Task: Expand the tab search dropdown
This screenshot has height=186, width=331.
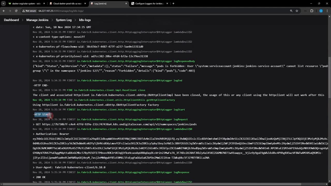Action: coord(3,4)
